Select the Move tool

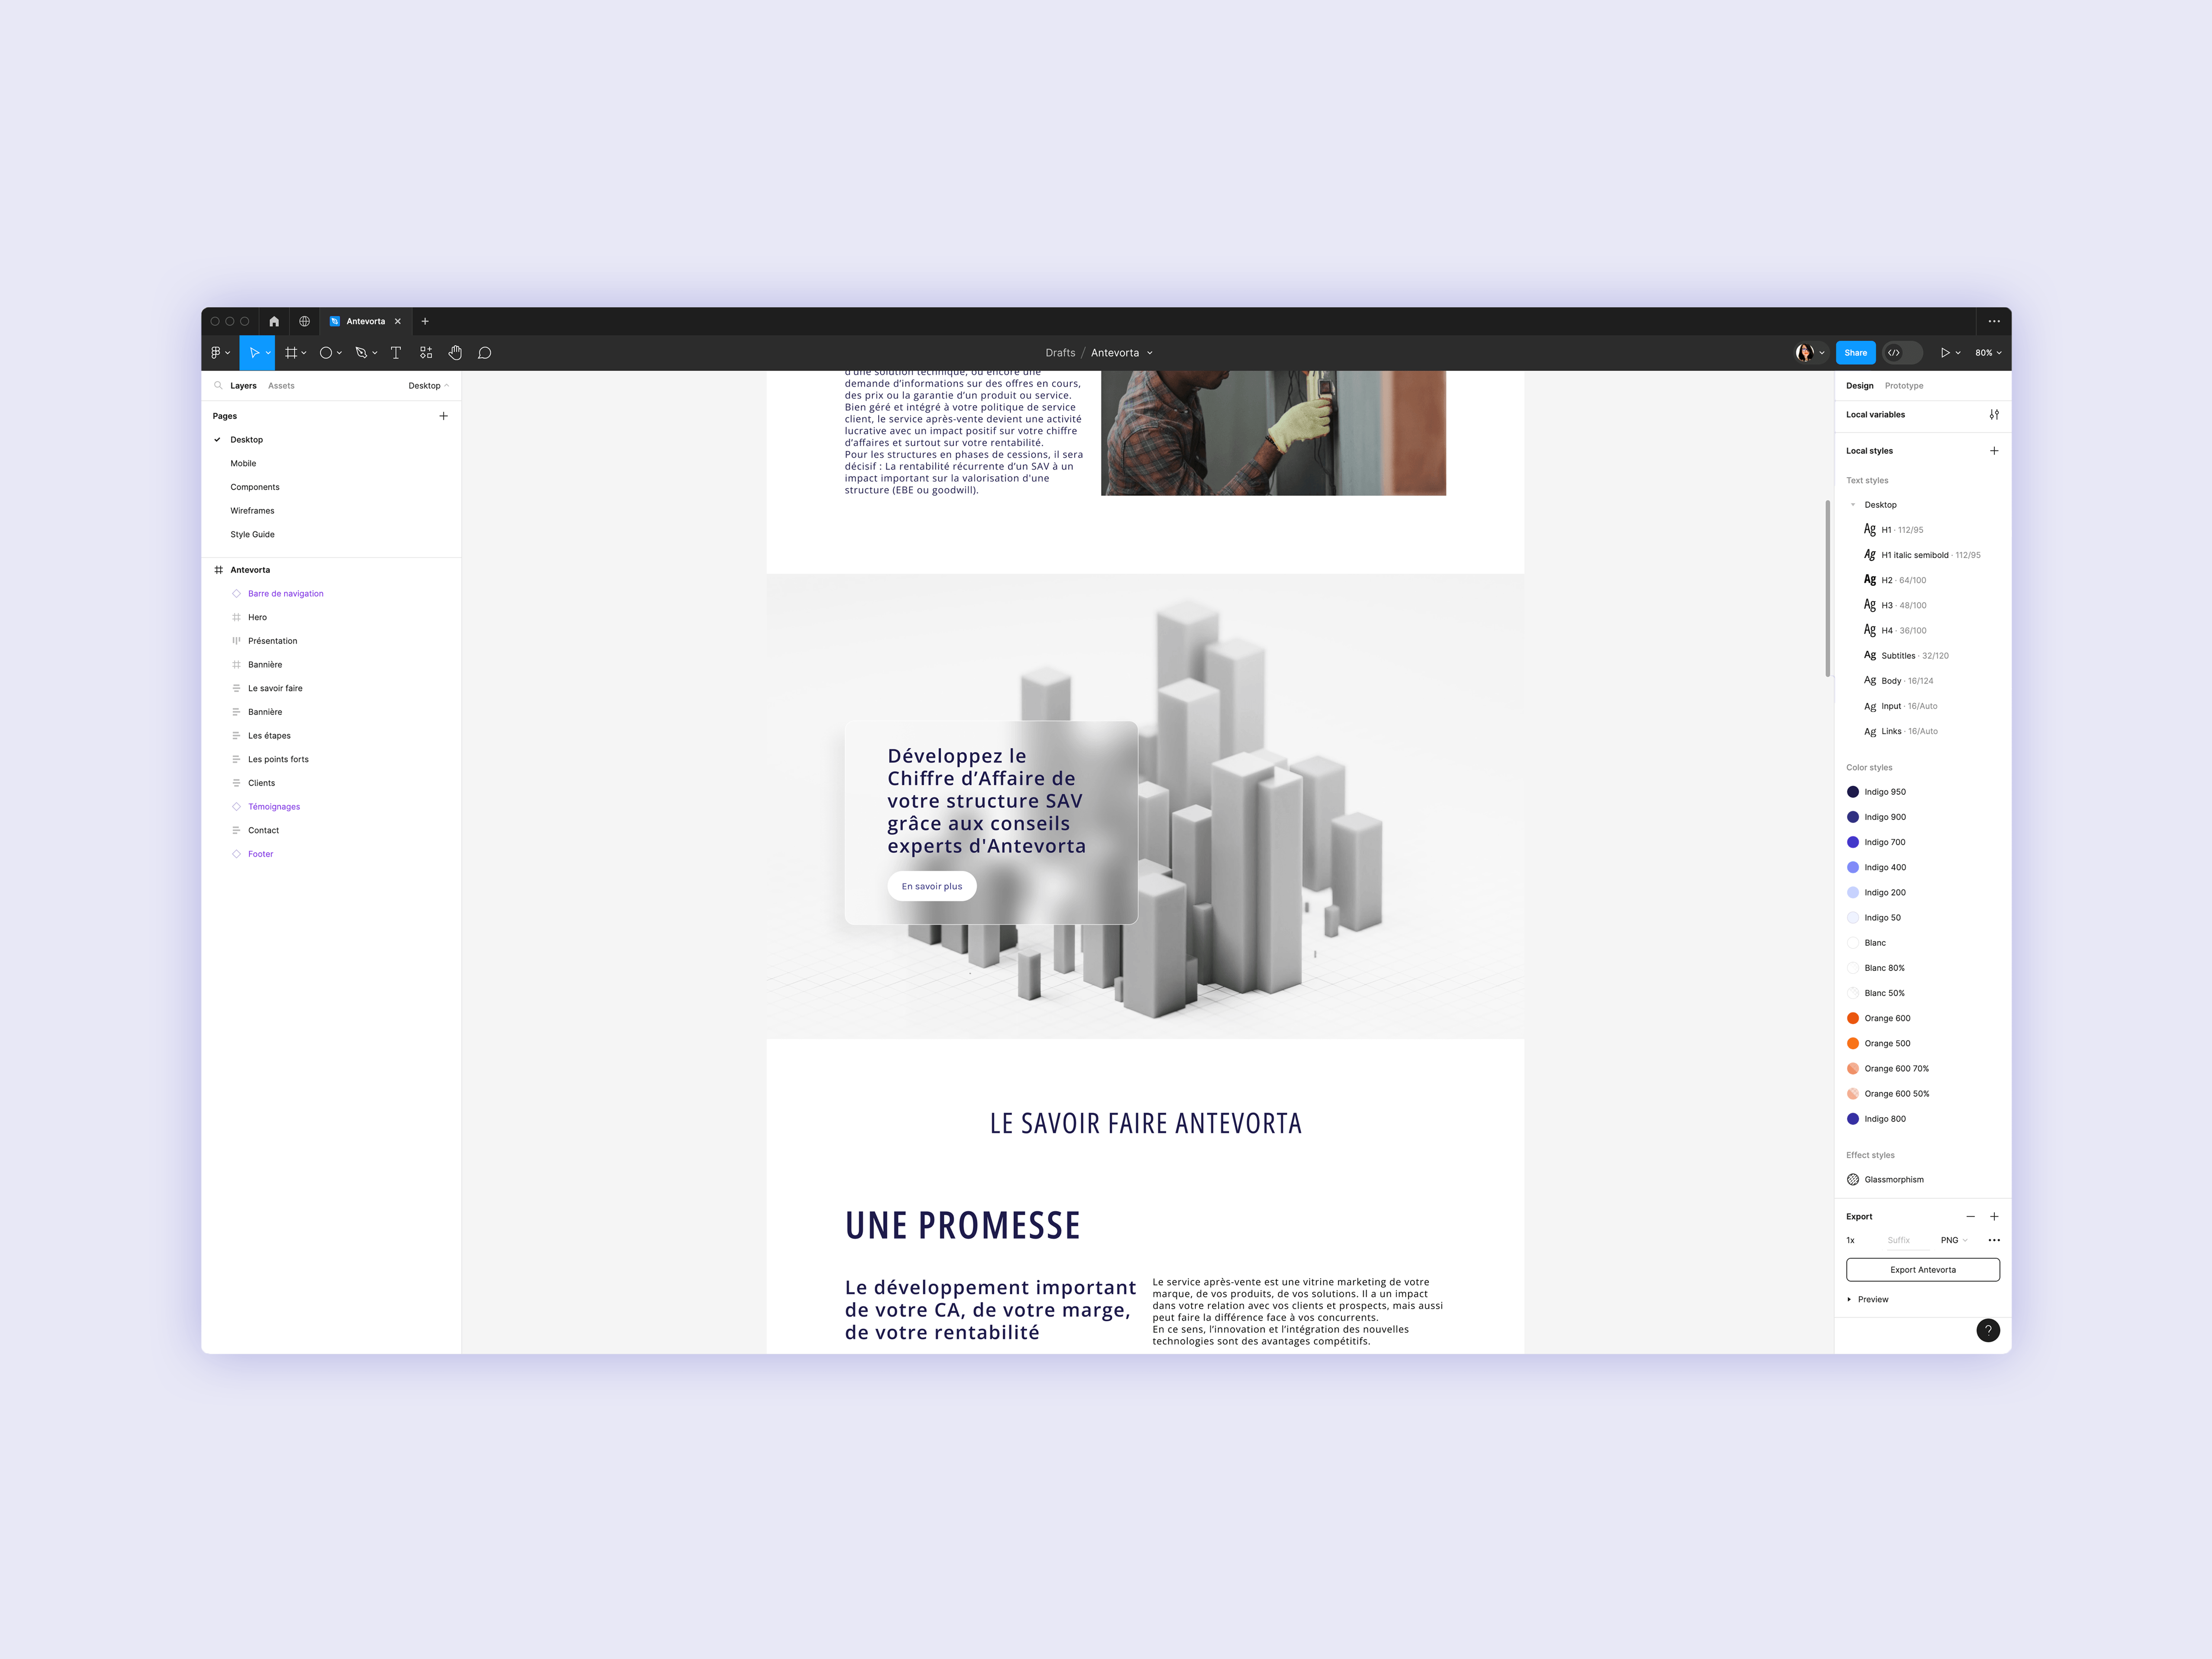[x=254, y=353]
